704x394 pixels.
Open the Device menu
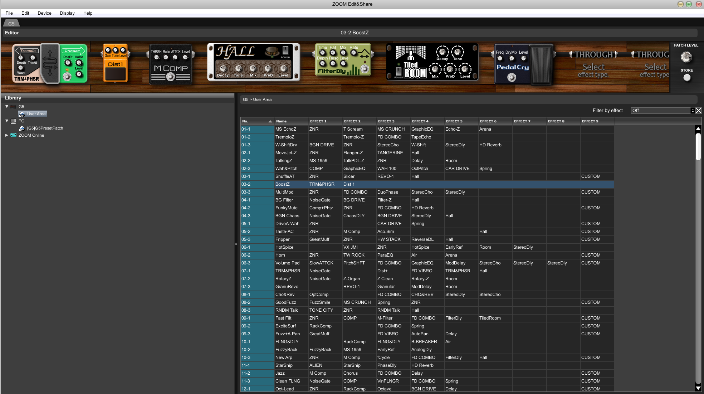(45, 13)
